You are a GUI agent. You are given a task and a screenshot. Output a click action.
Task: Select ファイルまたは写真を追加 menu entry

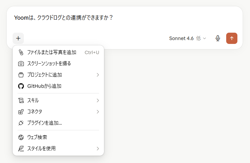[x=58, y=52]
